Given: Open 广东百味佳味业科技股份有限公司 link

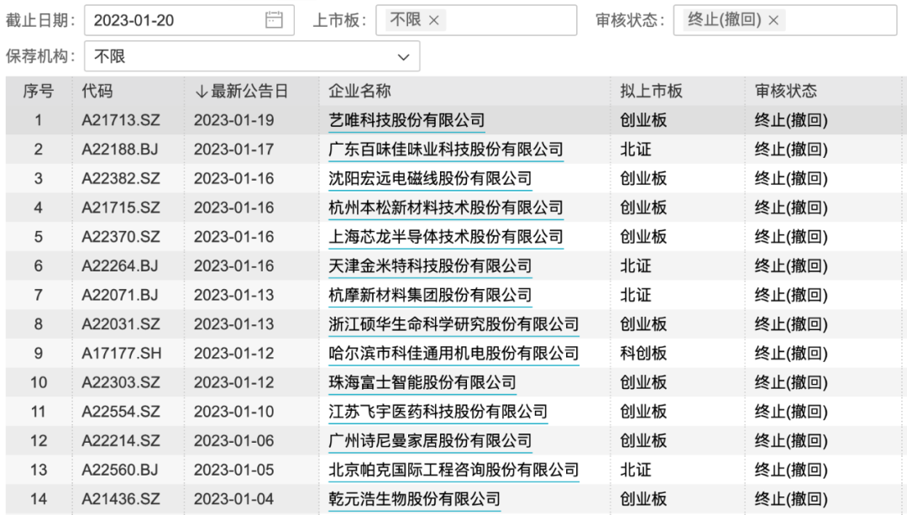Looking at the screenshot, I should pos(445,150).
